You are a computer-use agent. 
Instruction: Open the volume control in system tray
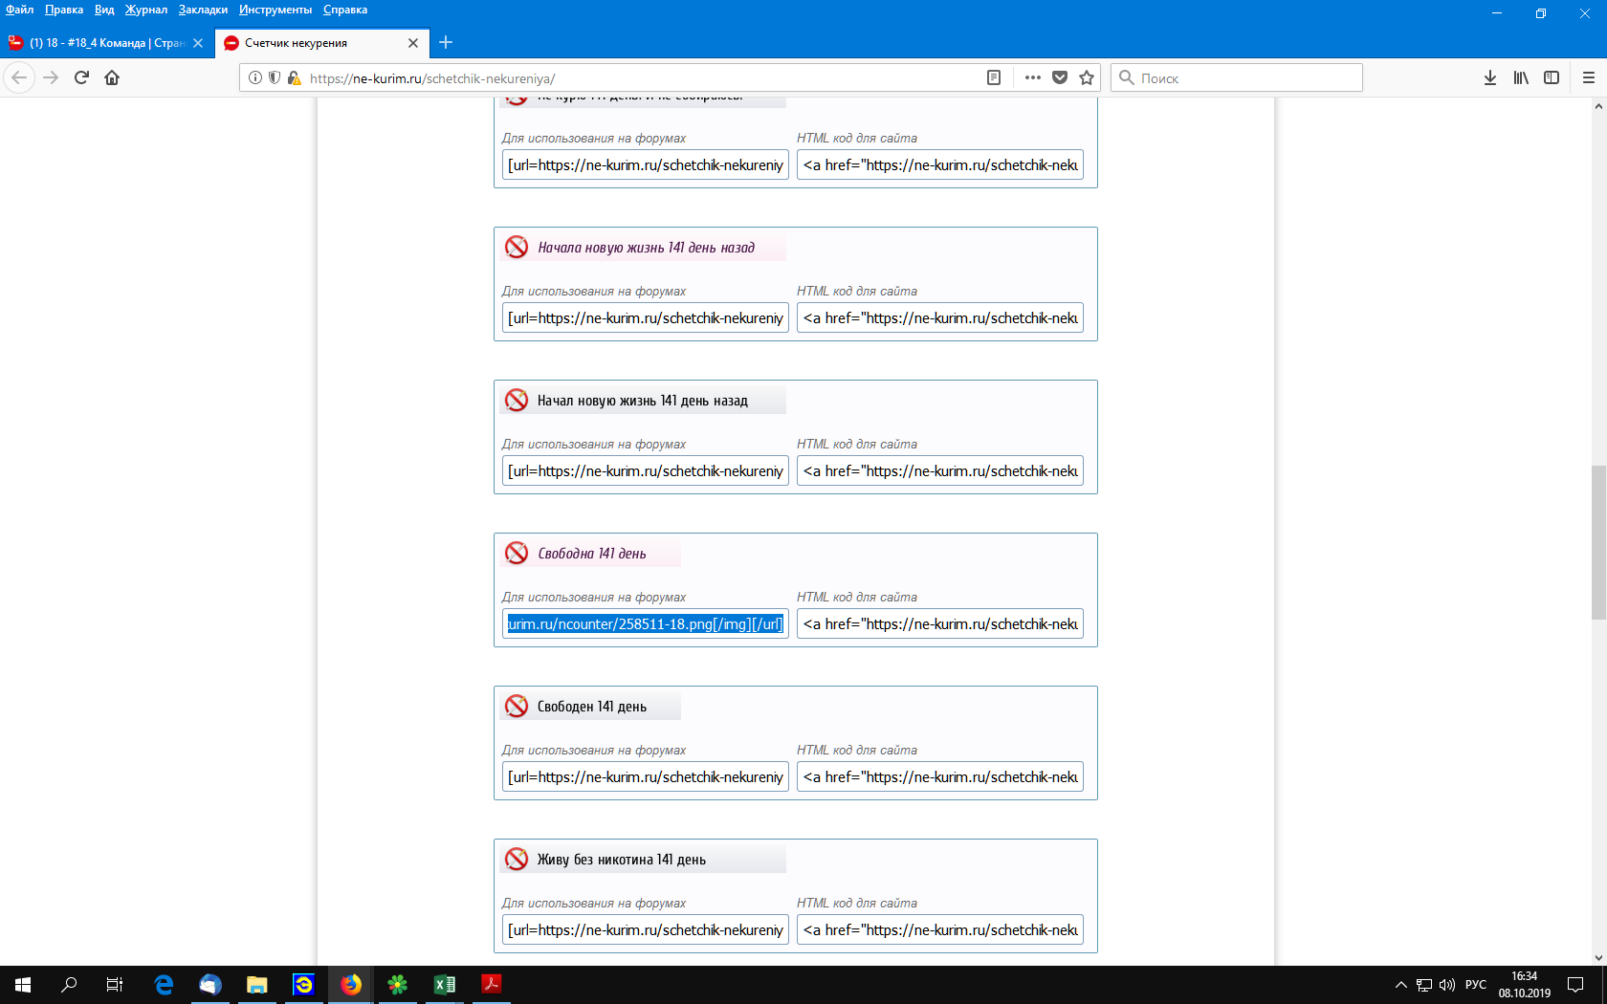(1447, 985)
